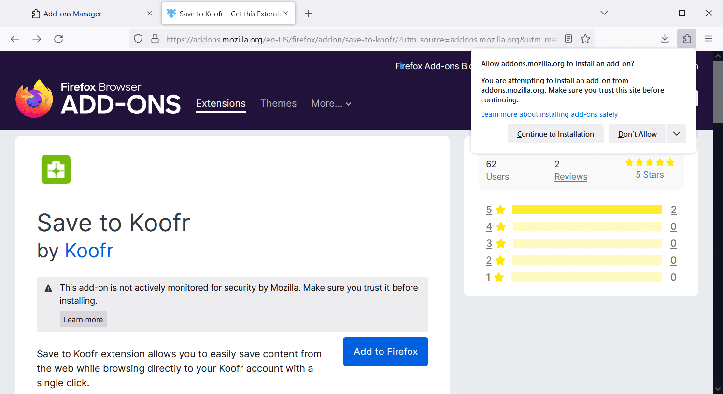Go back to the previous page
This screenshot has height=394, width=723.
15,39
